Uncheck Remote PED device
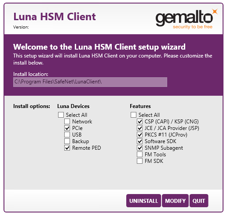Viewport: 227px width, 216px height. (67, 148)
